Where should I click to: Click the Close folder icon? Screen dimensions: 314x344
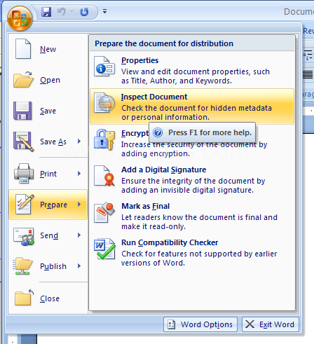click(24, 298)
